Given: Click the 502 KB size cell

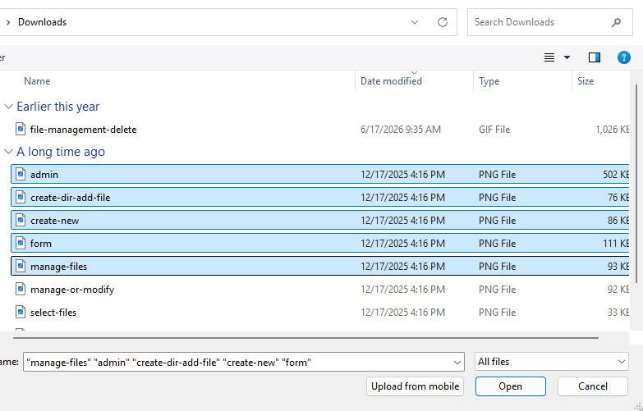Looking at the screenshot, I should (616, 175).
